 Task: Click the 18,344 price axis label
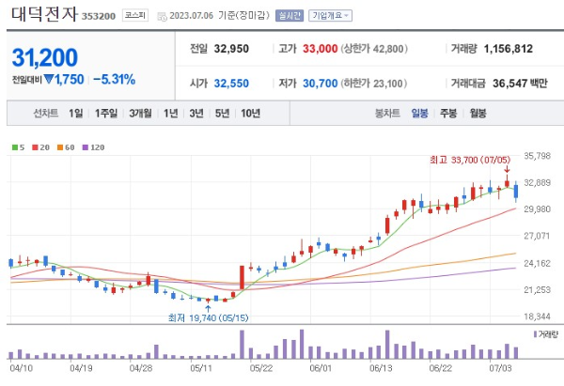pyautogui.click(x=537, y=317)
